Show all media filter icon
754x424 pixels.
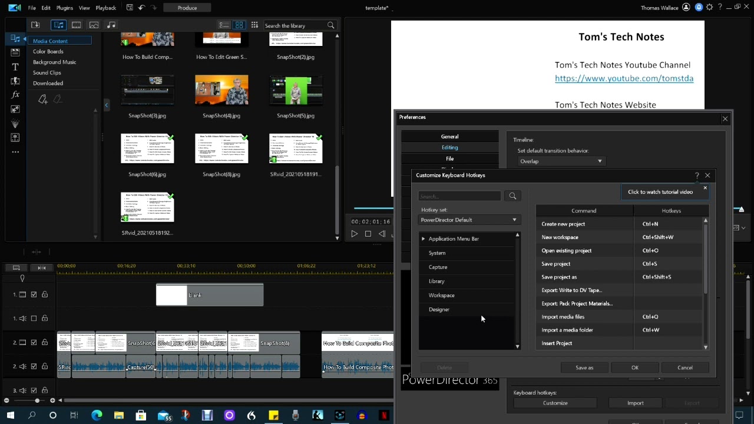[x=58, y=25]
